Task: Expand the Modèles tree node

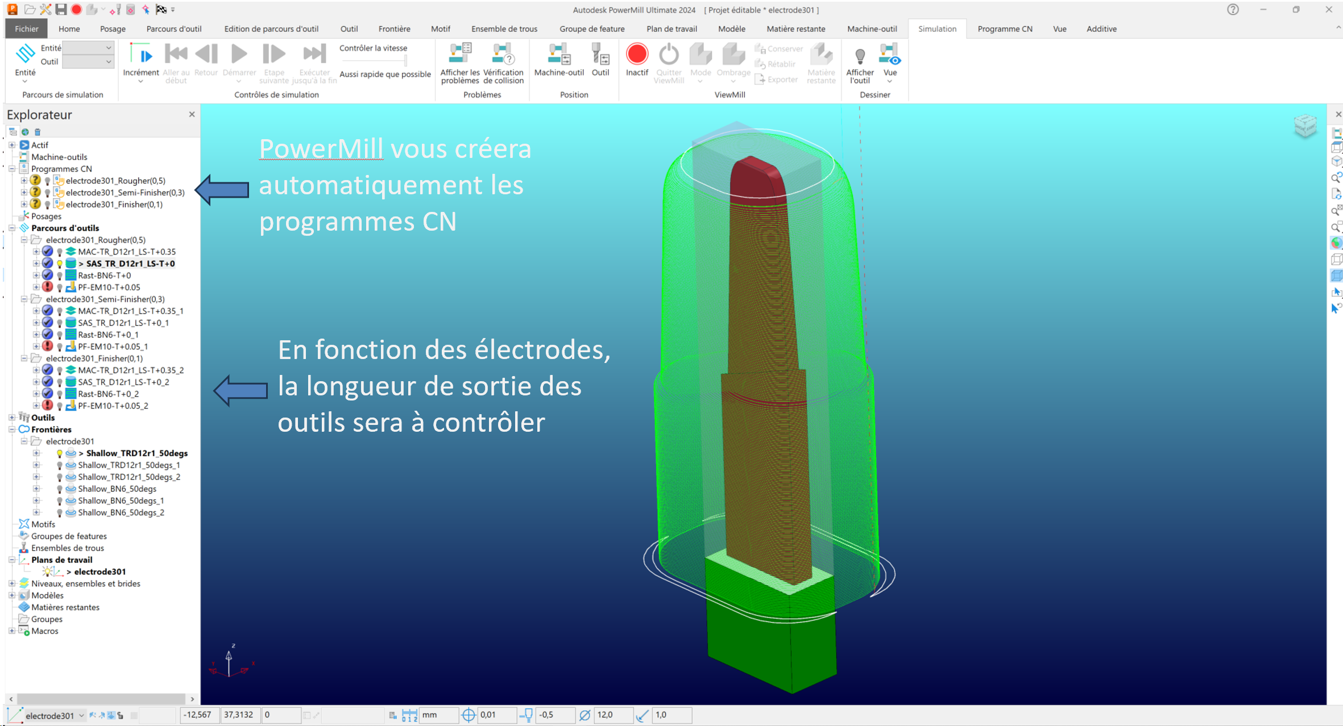Action: coord(12,595)
